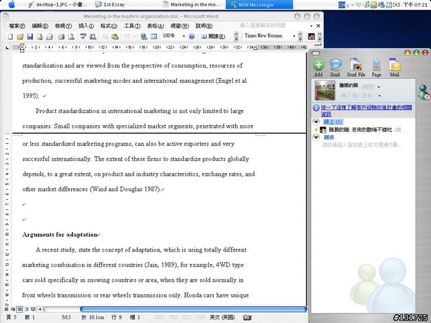Collapse the online contacts group 線上 (1)
431x323 pixels.
(x=316, y=122)
